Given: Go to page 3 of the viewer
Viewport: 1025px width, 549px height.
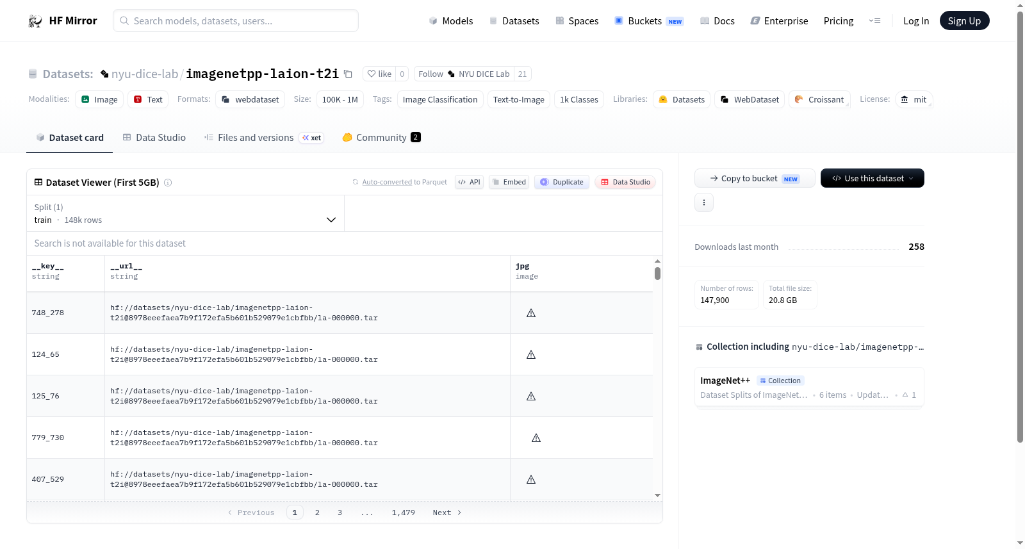Looking at the screenshot, I should [x=340, y=512].
